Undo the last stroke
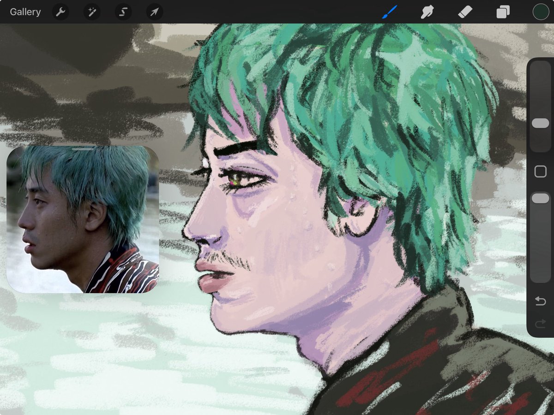Image resolution: width=554 pixels, height=415 pixels. tap(541, 301)
